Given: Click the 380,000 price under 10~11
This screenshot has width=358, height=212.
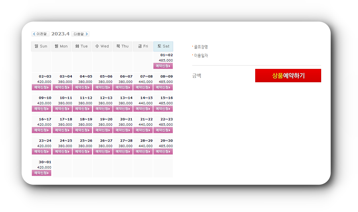Looking at the screenshot, I should click(65, 103).
